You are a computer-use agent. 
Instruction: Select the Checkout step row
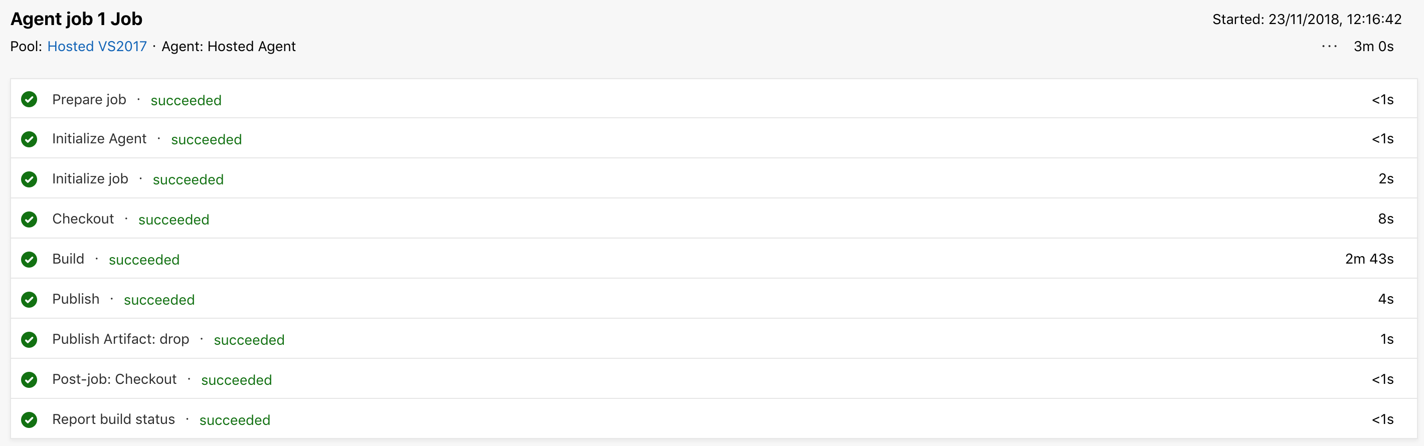[x=83, y=219]
